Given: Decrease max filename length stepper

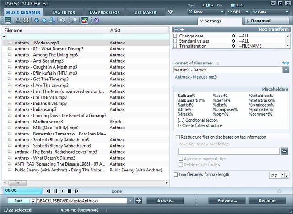Looking at the screenshot, I should click(287, 175).
